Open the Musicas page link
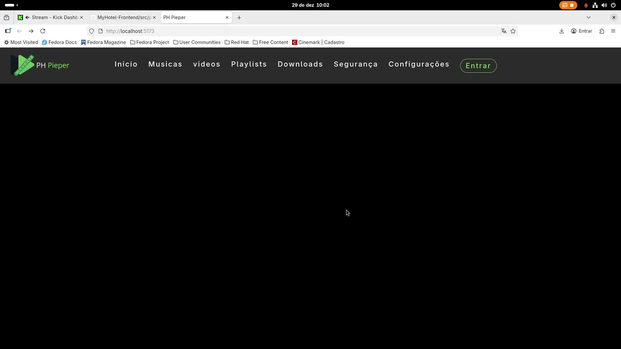Image resolution: width=621 pixels, height=349 pixels. [165, 64]
